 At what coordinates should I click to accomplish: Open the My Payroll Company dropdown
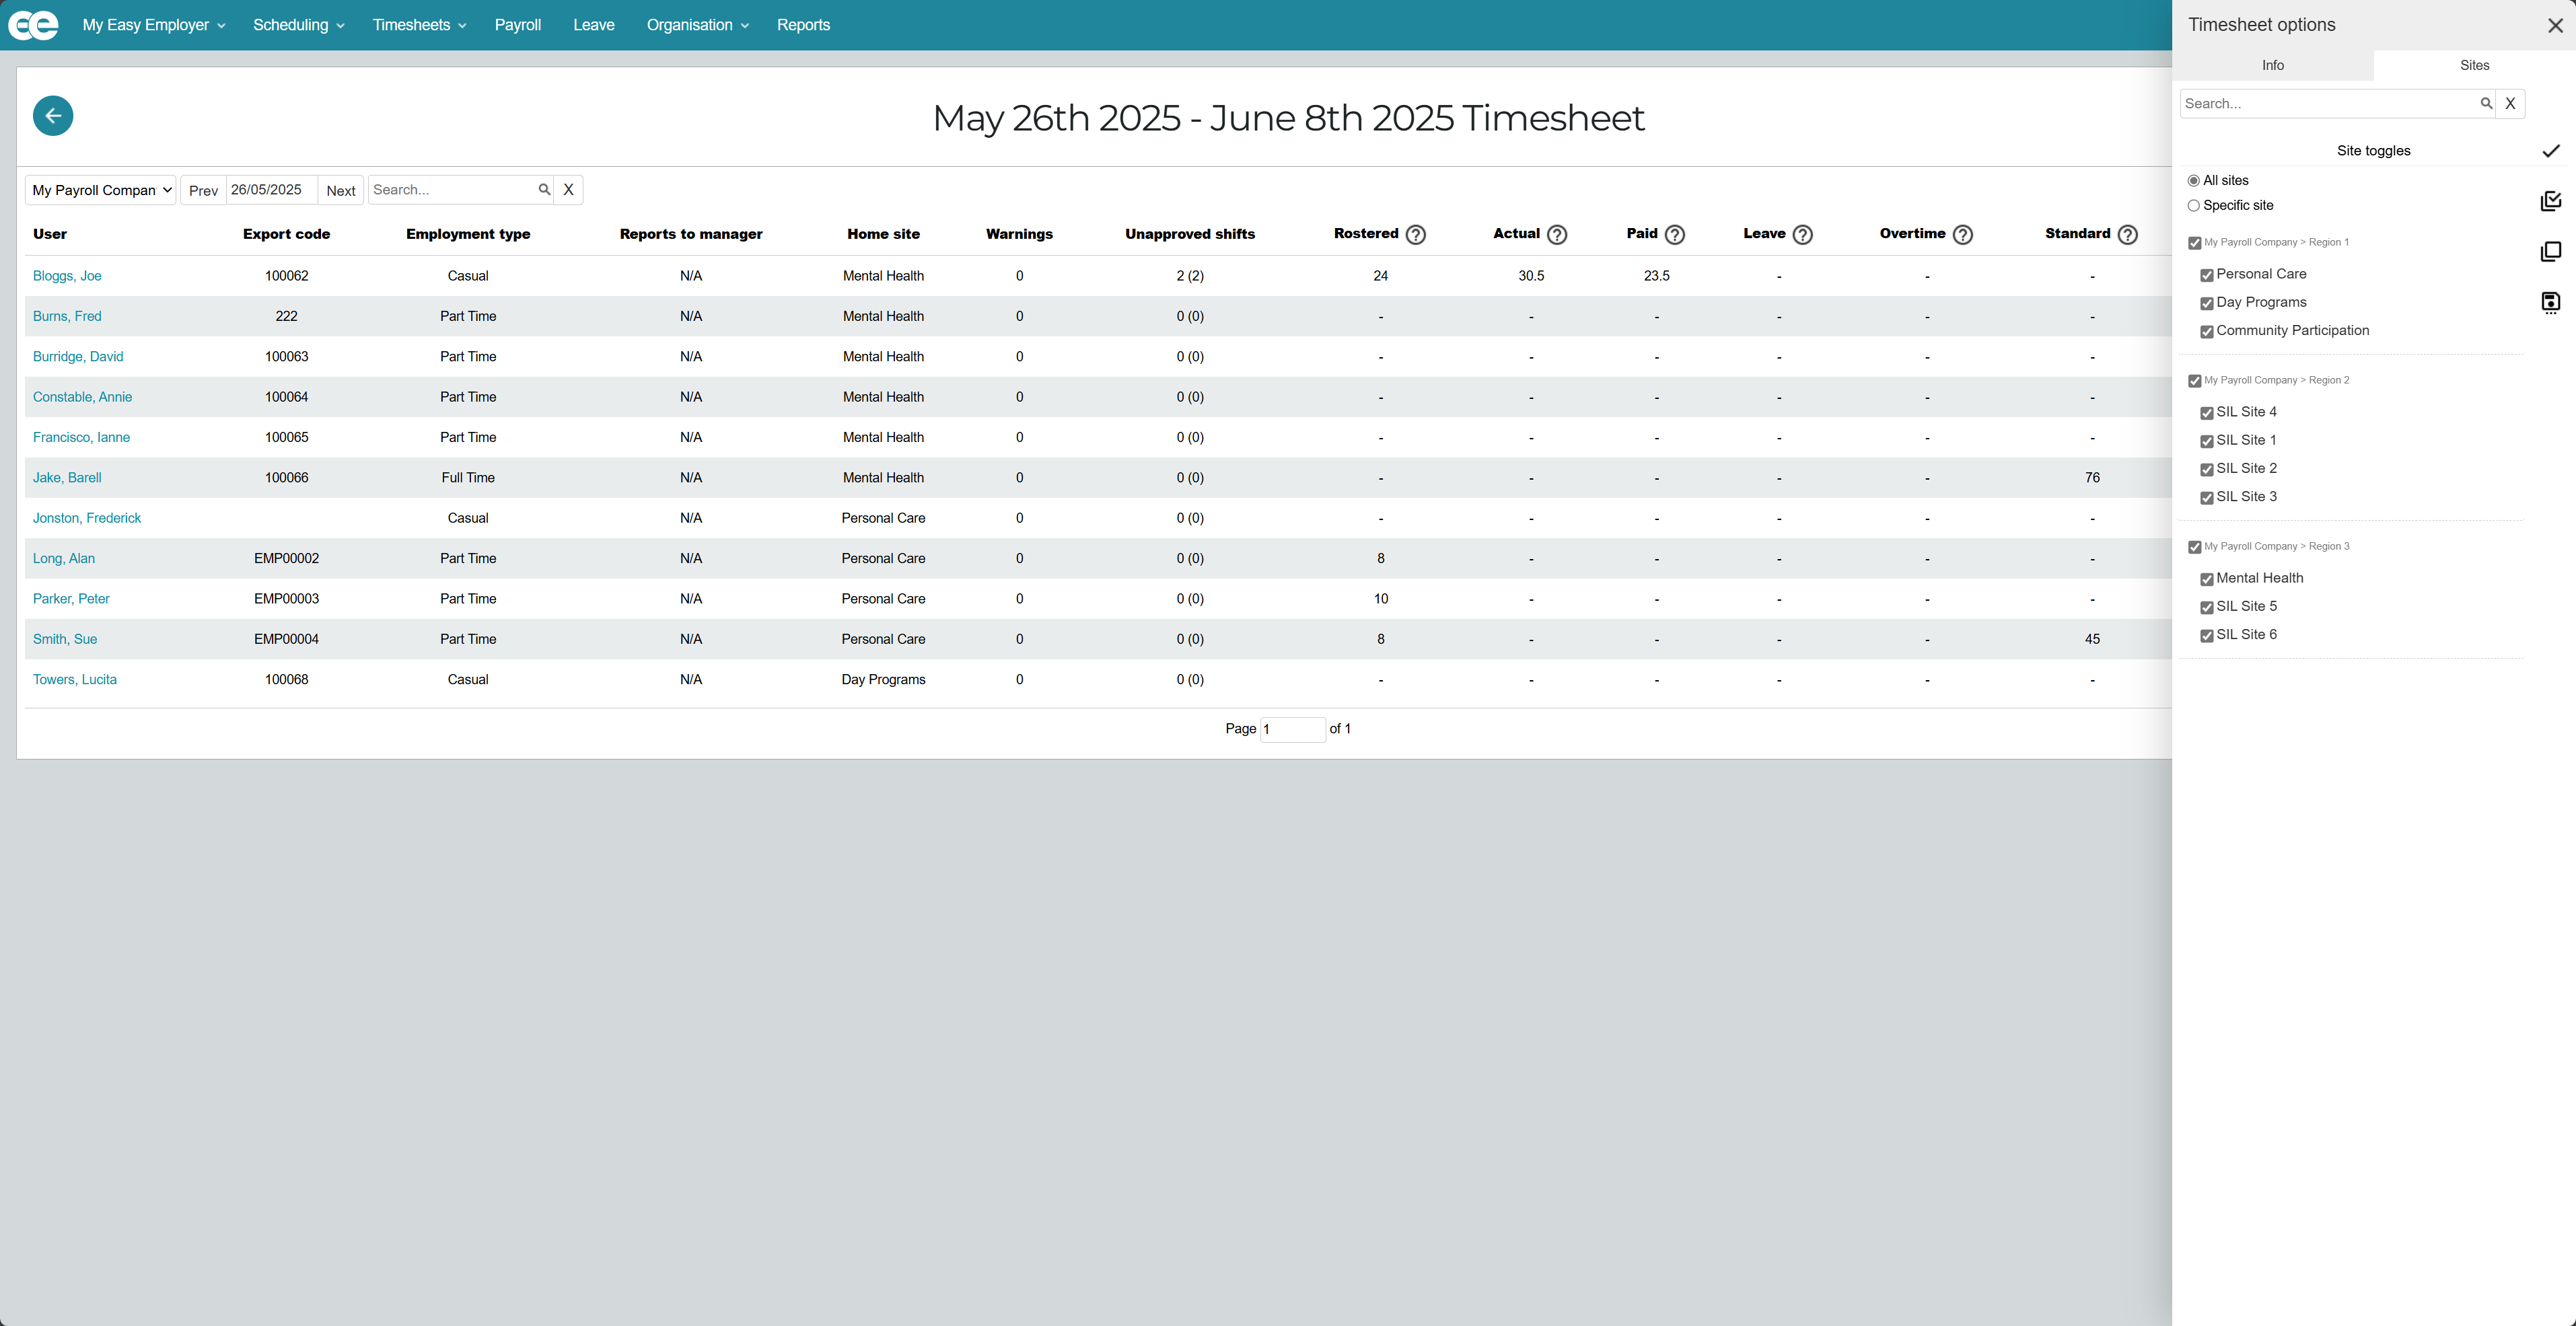click(x=101, y=190)
